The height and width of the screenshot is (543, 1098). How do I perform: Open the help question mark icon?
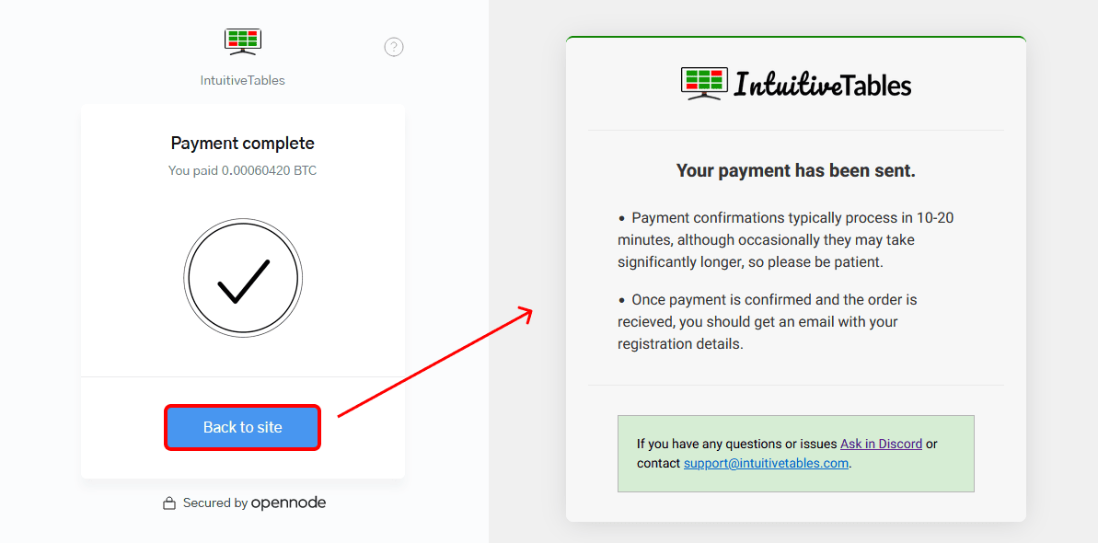point(394,46)
